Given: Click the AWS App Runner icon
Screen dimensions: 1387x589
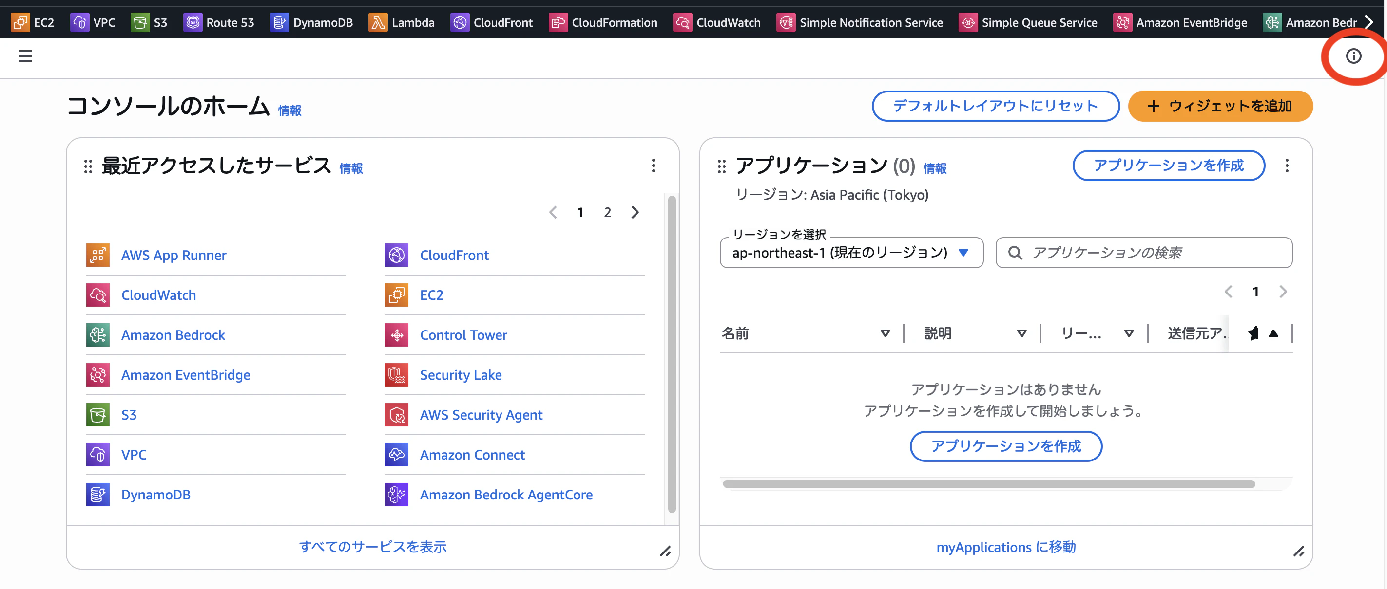Looking at the screenshot, I should point(98,255).
